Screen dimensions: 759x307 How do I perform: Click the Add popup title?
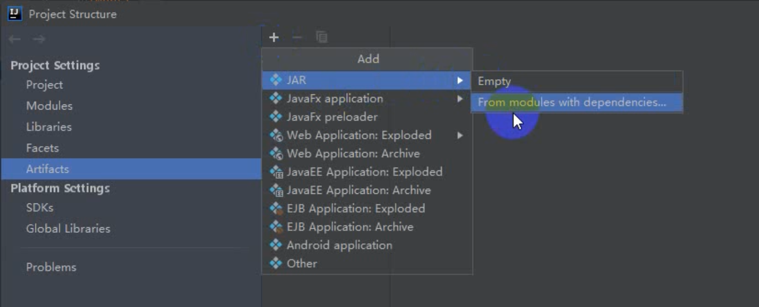click(368, 59)
